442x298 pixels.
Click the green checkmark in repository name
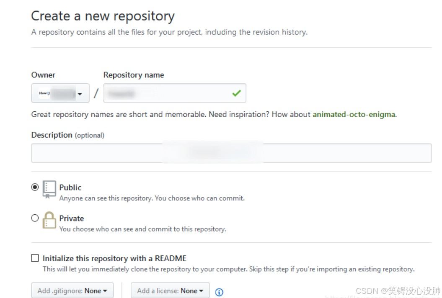(236, 93)
